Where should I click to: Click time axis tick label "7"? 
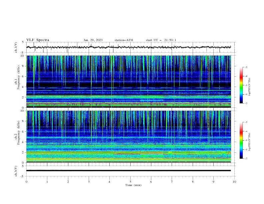pos(172,182)
